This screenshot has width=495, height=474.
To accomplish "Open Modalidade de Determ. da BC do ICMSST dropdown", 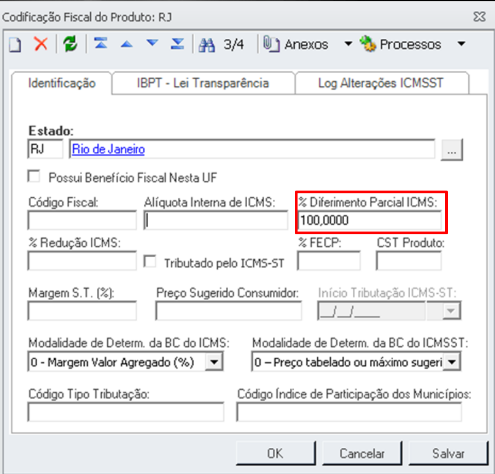I will [x=452, y=362].
